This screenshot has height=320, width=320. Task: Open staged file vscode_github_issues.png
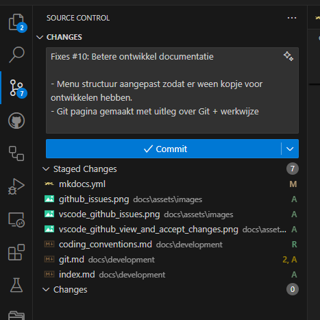pos(109,214)
